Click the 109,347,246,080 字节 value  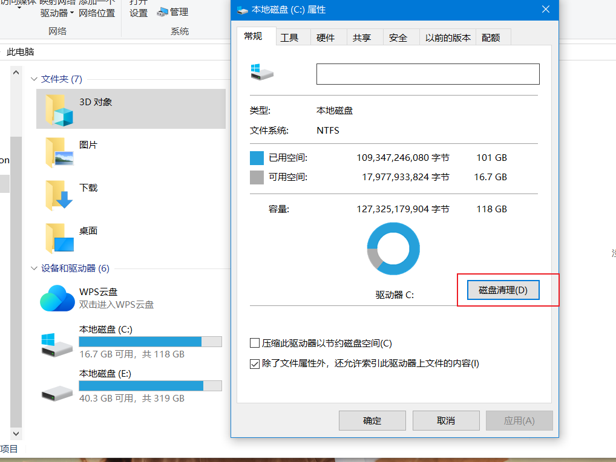pos(402,158)
